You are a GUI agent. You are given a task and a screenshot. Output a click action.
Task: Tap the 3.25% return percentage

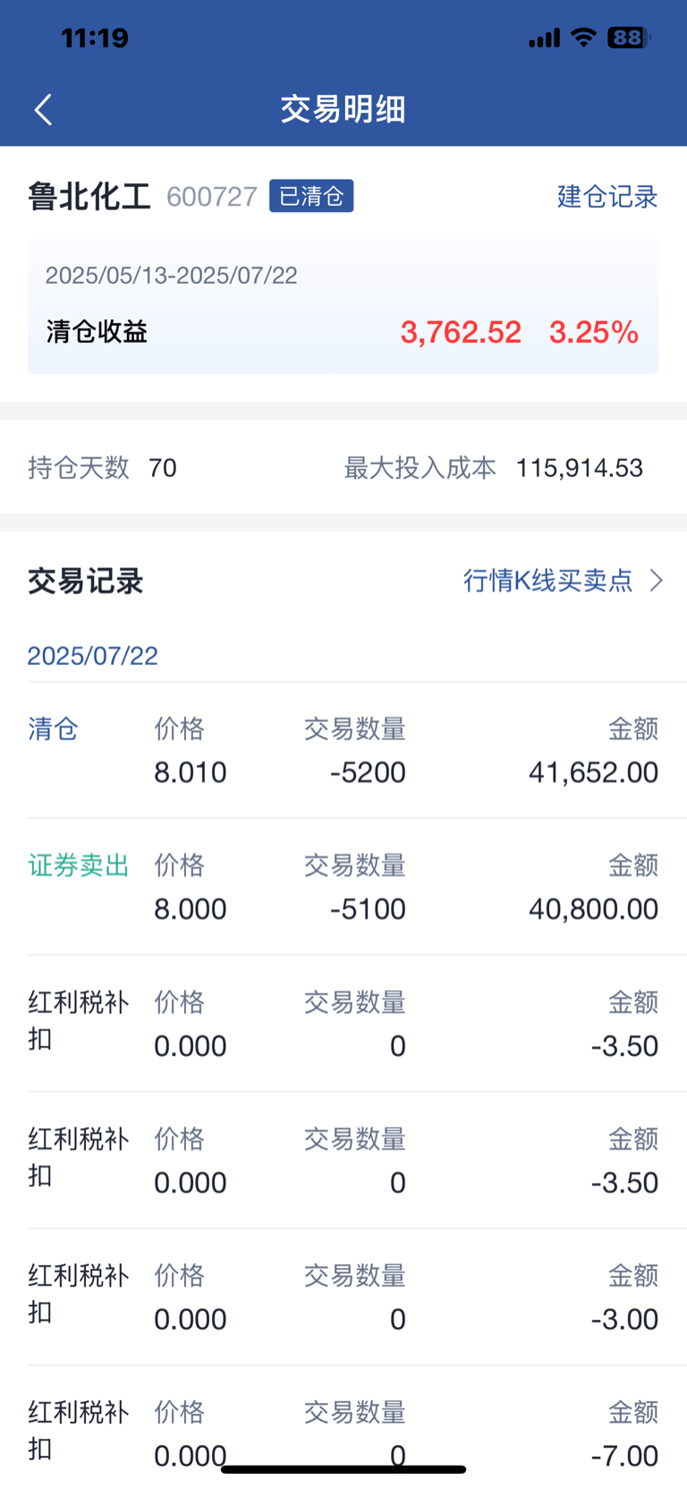[594, 333]
